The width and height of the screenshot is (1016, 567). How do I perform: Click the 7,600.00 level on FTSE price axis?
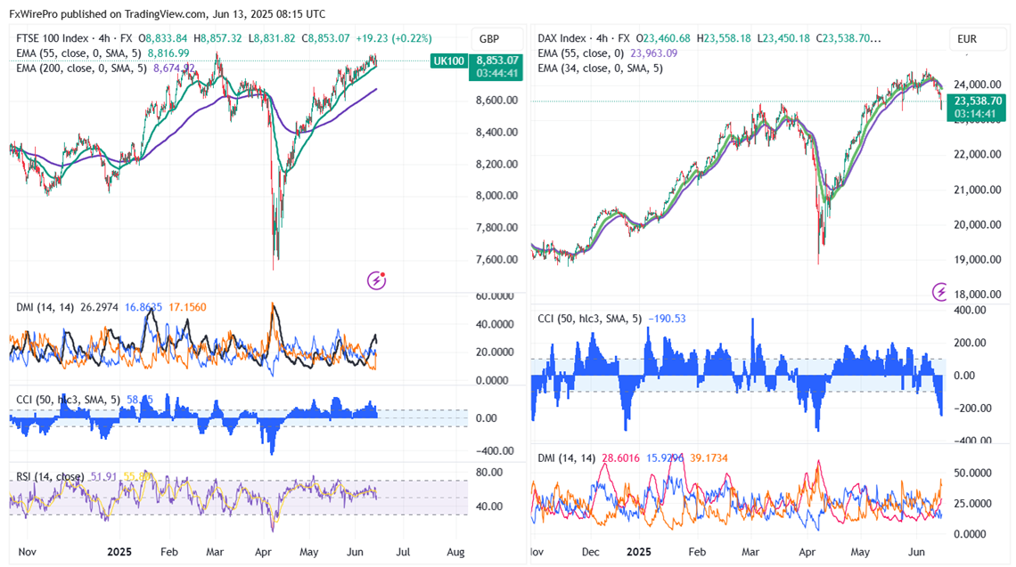pos(497,259)
